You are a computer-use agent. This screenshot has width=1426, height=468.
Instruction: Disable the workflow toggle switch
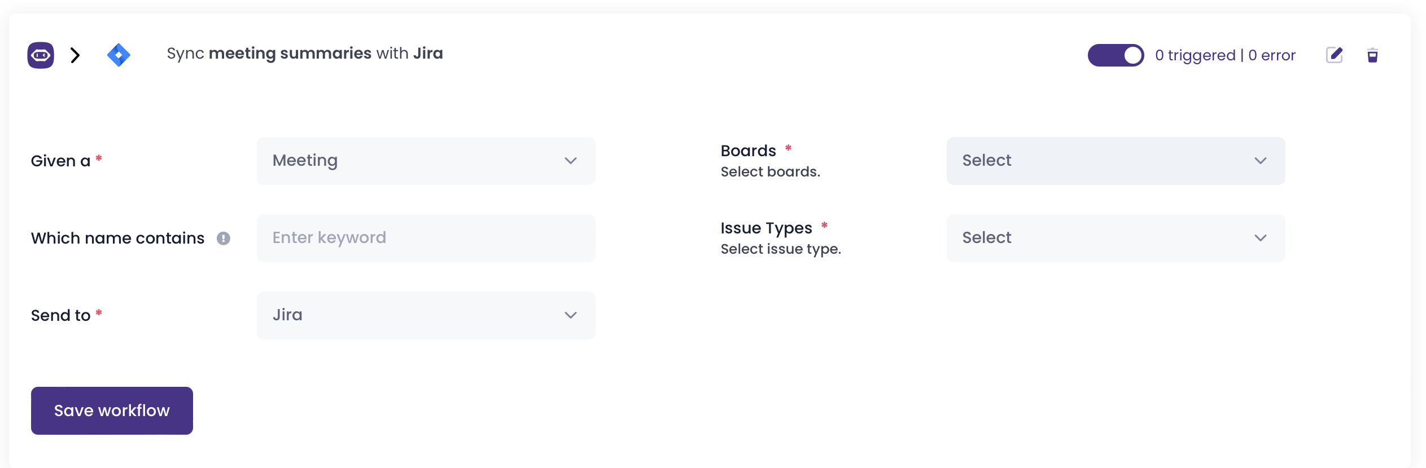[1116, 55]
